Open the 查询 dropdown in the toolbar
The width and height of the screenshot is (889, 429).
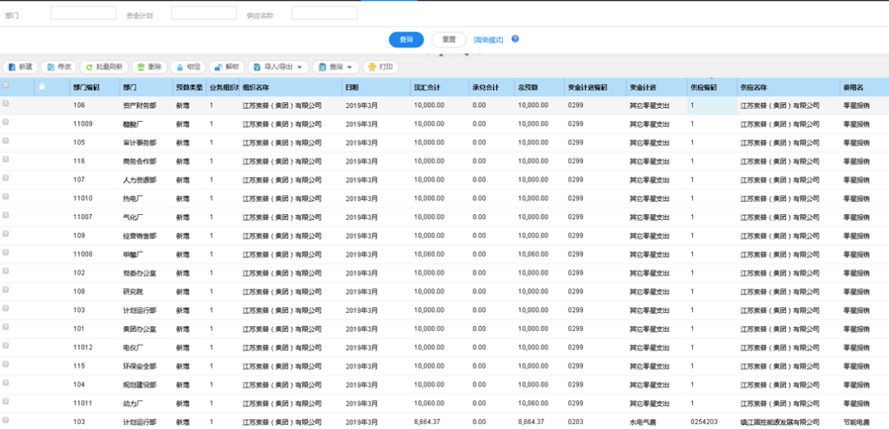pos(336,67)
